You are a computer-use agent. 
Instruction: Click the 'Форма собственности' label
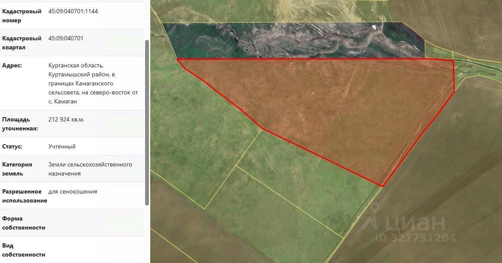click(23, 223)
